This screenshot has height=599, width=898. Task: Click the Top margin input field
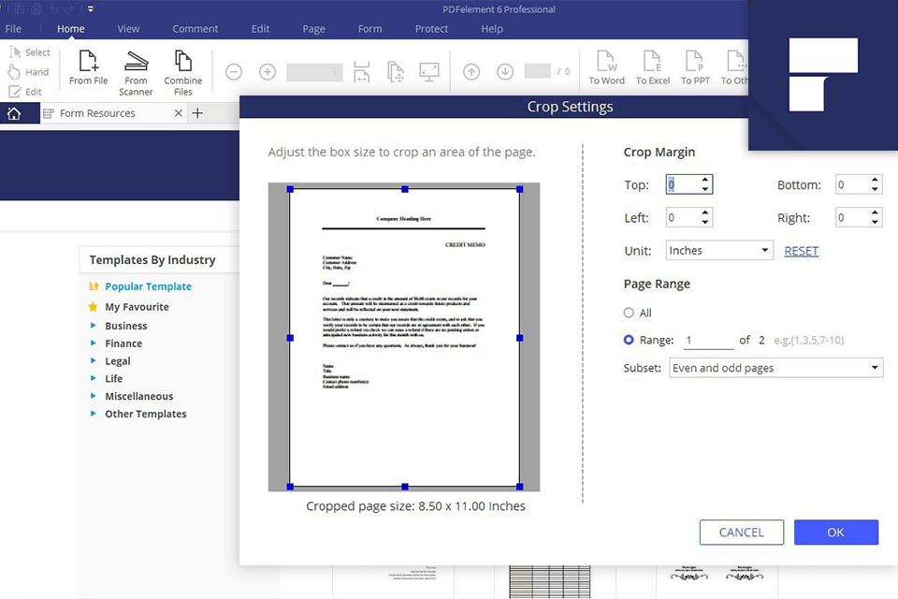682,185
